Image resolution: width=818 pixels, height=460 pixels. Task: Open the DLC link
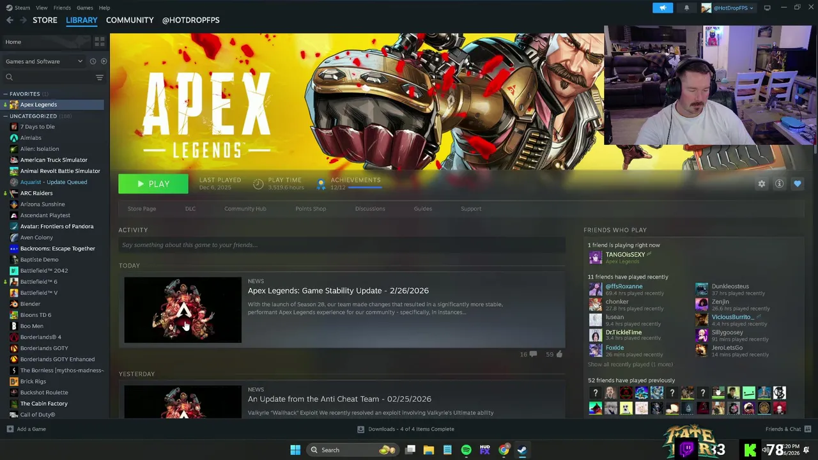[190, 209]
